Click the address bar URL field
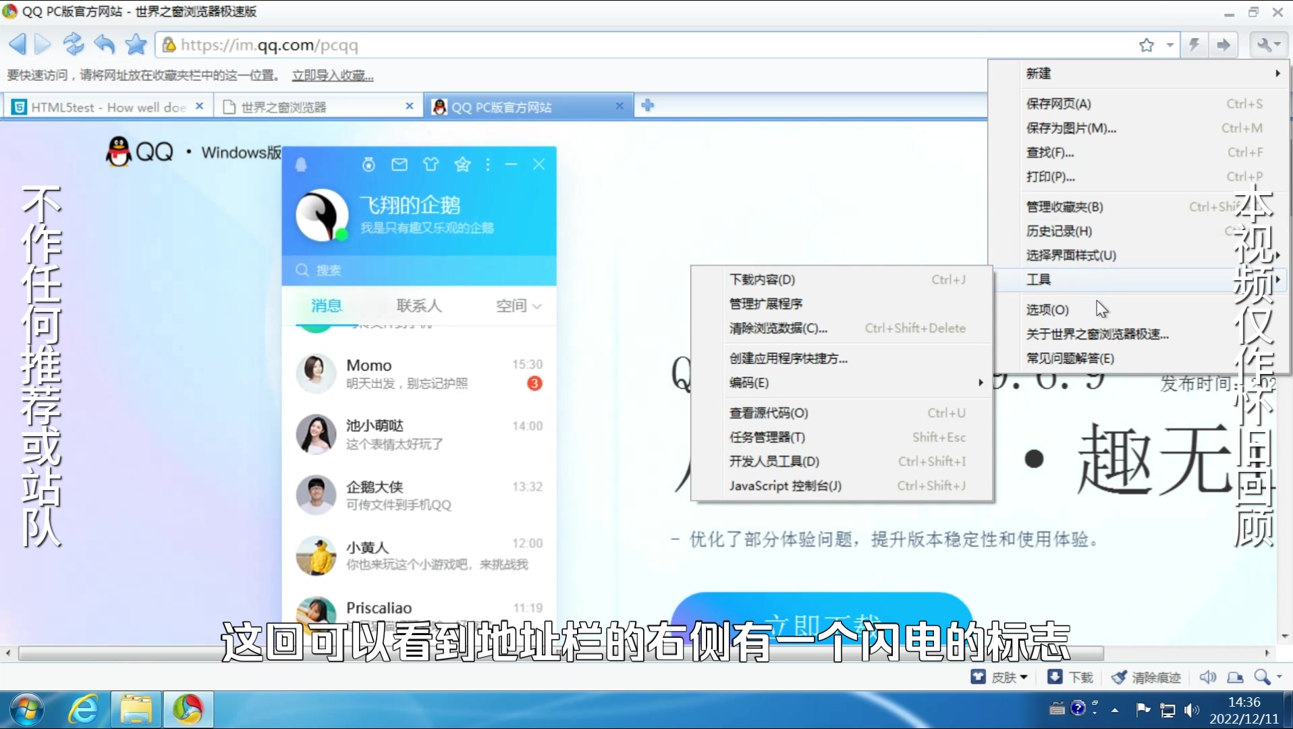Viewport: 1293px width, 729px height. pyautogui.click(x=648, y=45)
